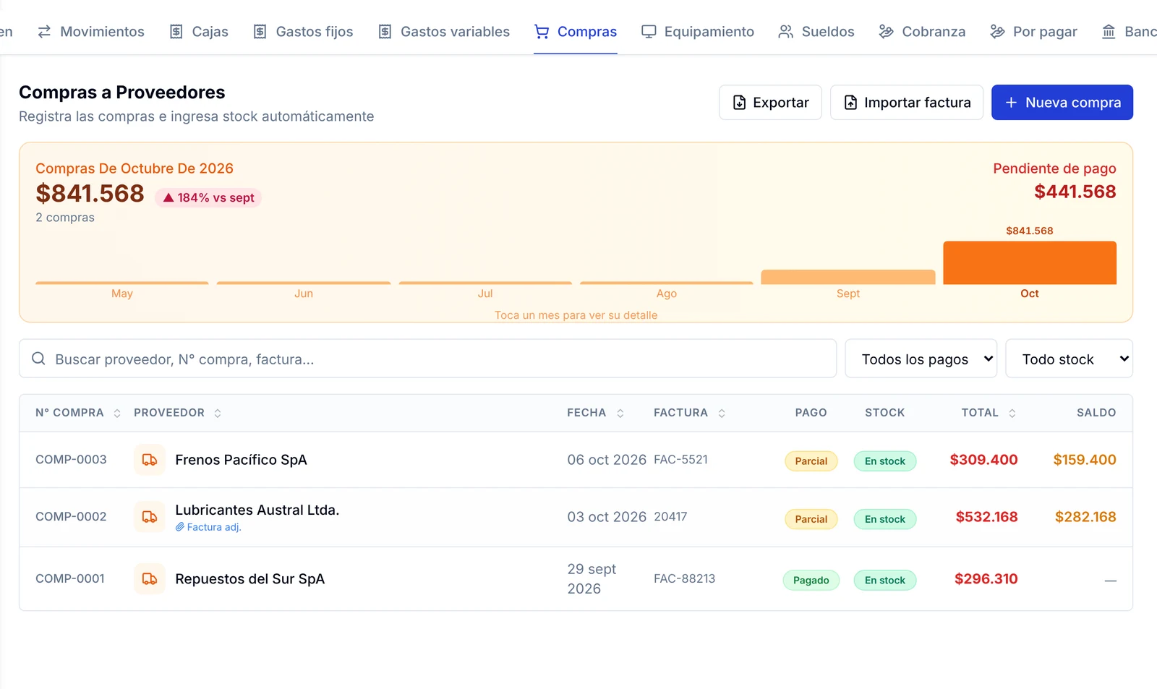
Task: Click the Gastos variables receipt icon
Action: (385, 32)
